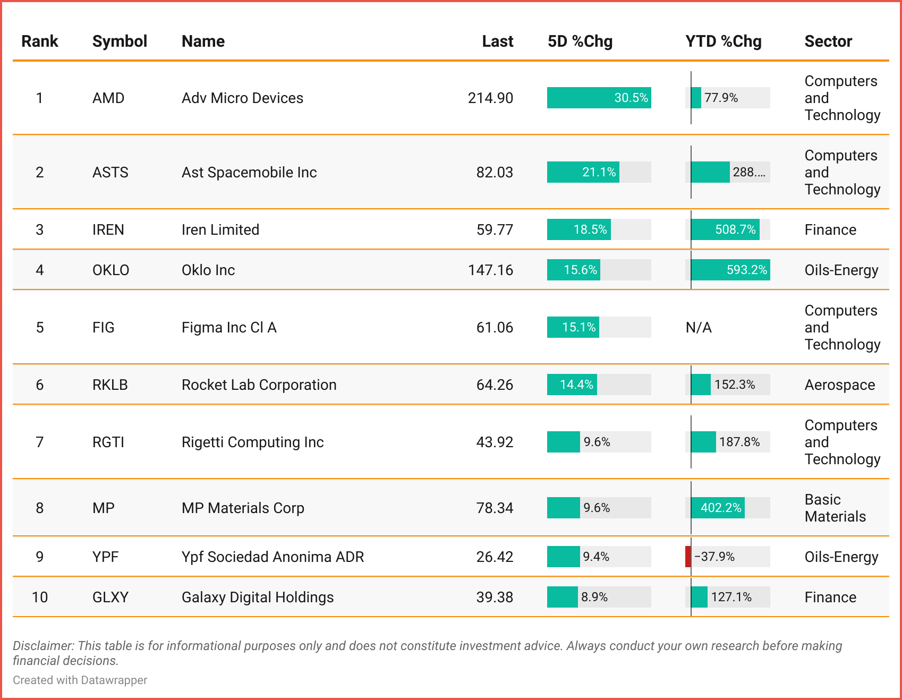Click MP's 402.2% YTD change bar
This screenshot has width=902, height=700.
[718, 508]
